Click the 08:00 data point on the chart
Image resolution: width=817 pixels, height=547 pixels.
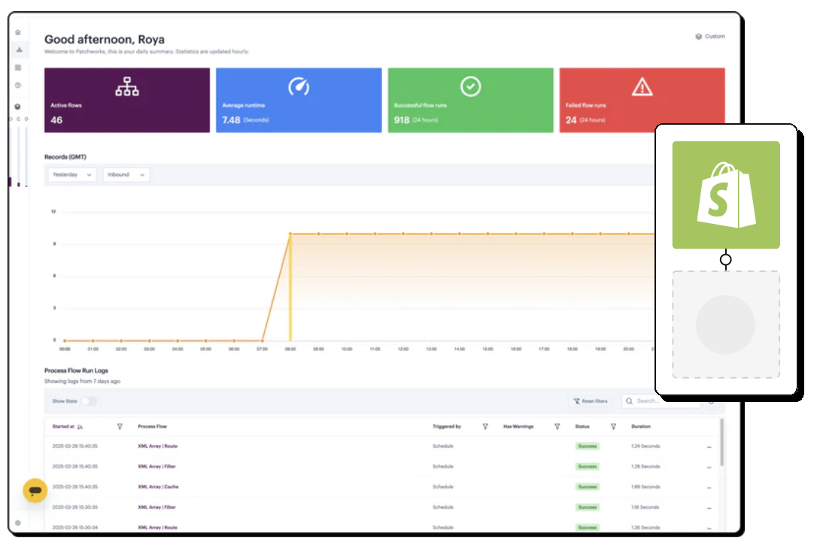pos(290,234)
